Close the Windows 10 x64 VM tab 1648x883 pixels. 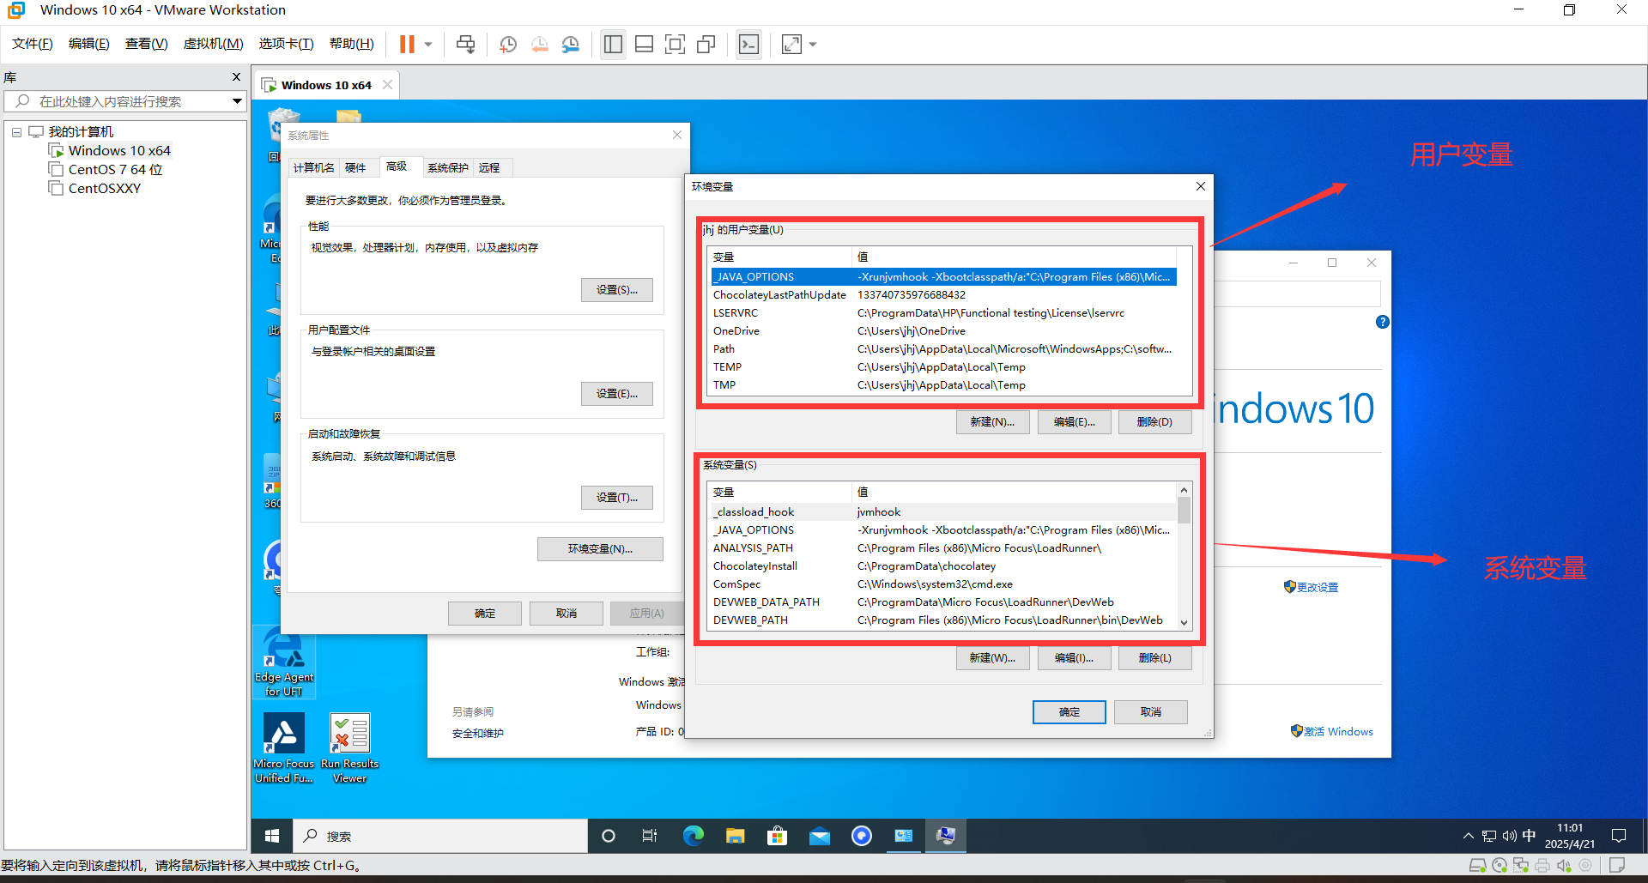coord(387,84)
